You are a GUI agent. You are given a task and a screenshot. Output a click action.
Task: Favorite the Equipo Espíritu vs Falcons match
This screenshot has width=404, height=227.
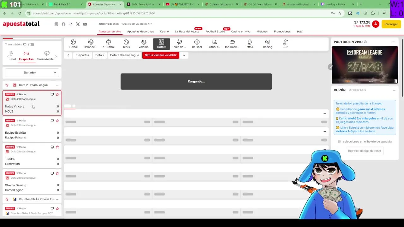pyautogui.click(x=57, y=121)
